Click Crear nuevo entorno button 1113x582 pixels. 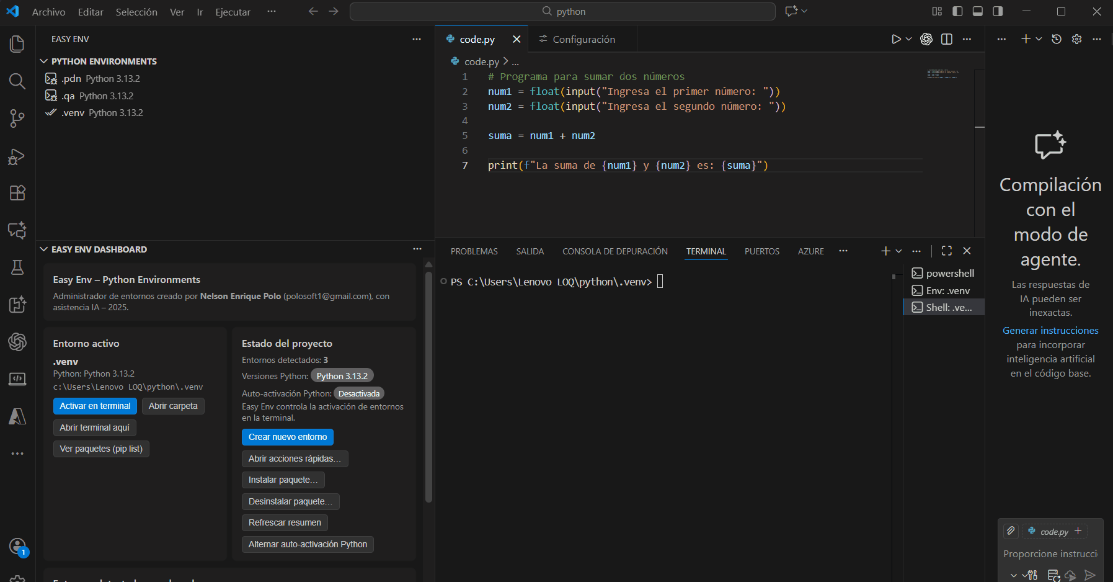pos(288,437)
